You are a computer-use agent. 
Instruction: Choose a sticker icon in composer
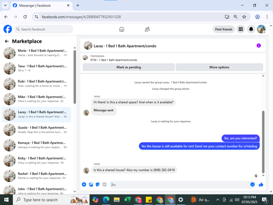pos(98,185)
